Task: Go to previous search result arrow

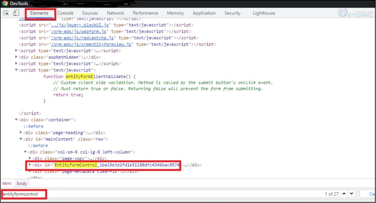Action: pyautogui.click(x=344, y=194)
